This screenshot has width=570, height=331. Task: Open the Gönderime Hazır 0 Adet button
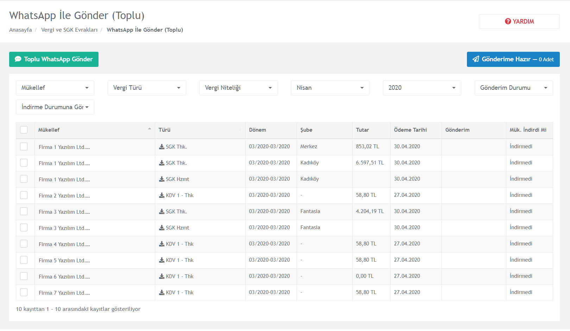click(x=513, y=59)
